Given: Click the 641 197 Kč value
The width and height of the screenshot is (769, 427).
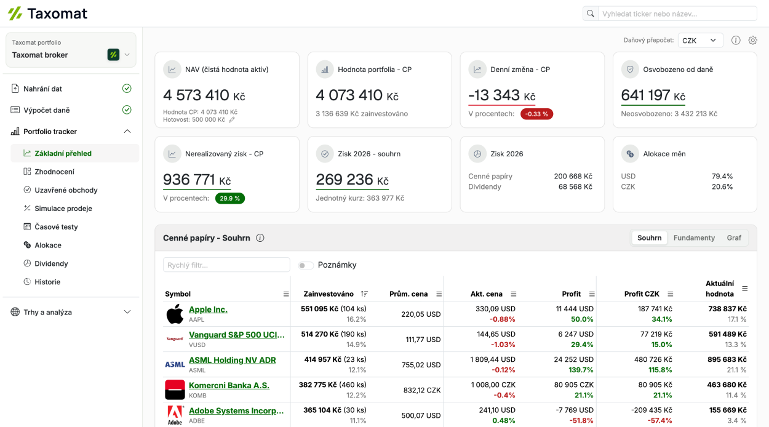Looking at the screenshot, I should tap(653, 95).
